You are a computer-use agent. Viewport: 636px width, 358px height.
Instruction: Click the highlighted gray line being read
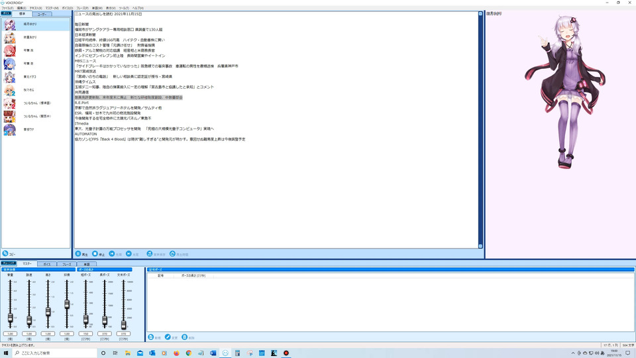(x=129, y=97)
